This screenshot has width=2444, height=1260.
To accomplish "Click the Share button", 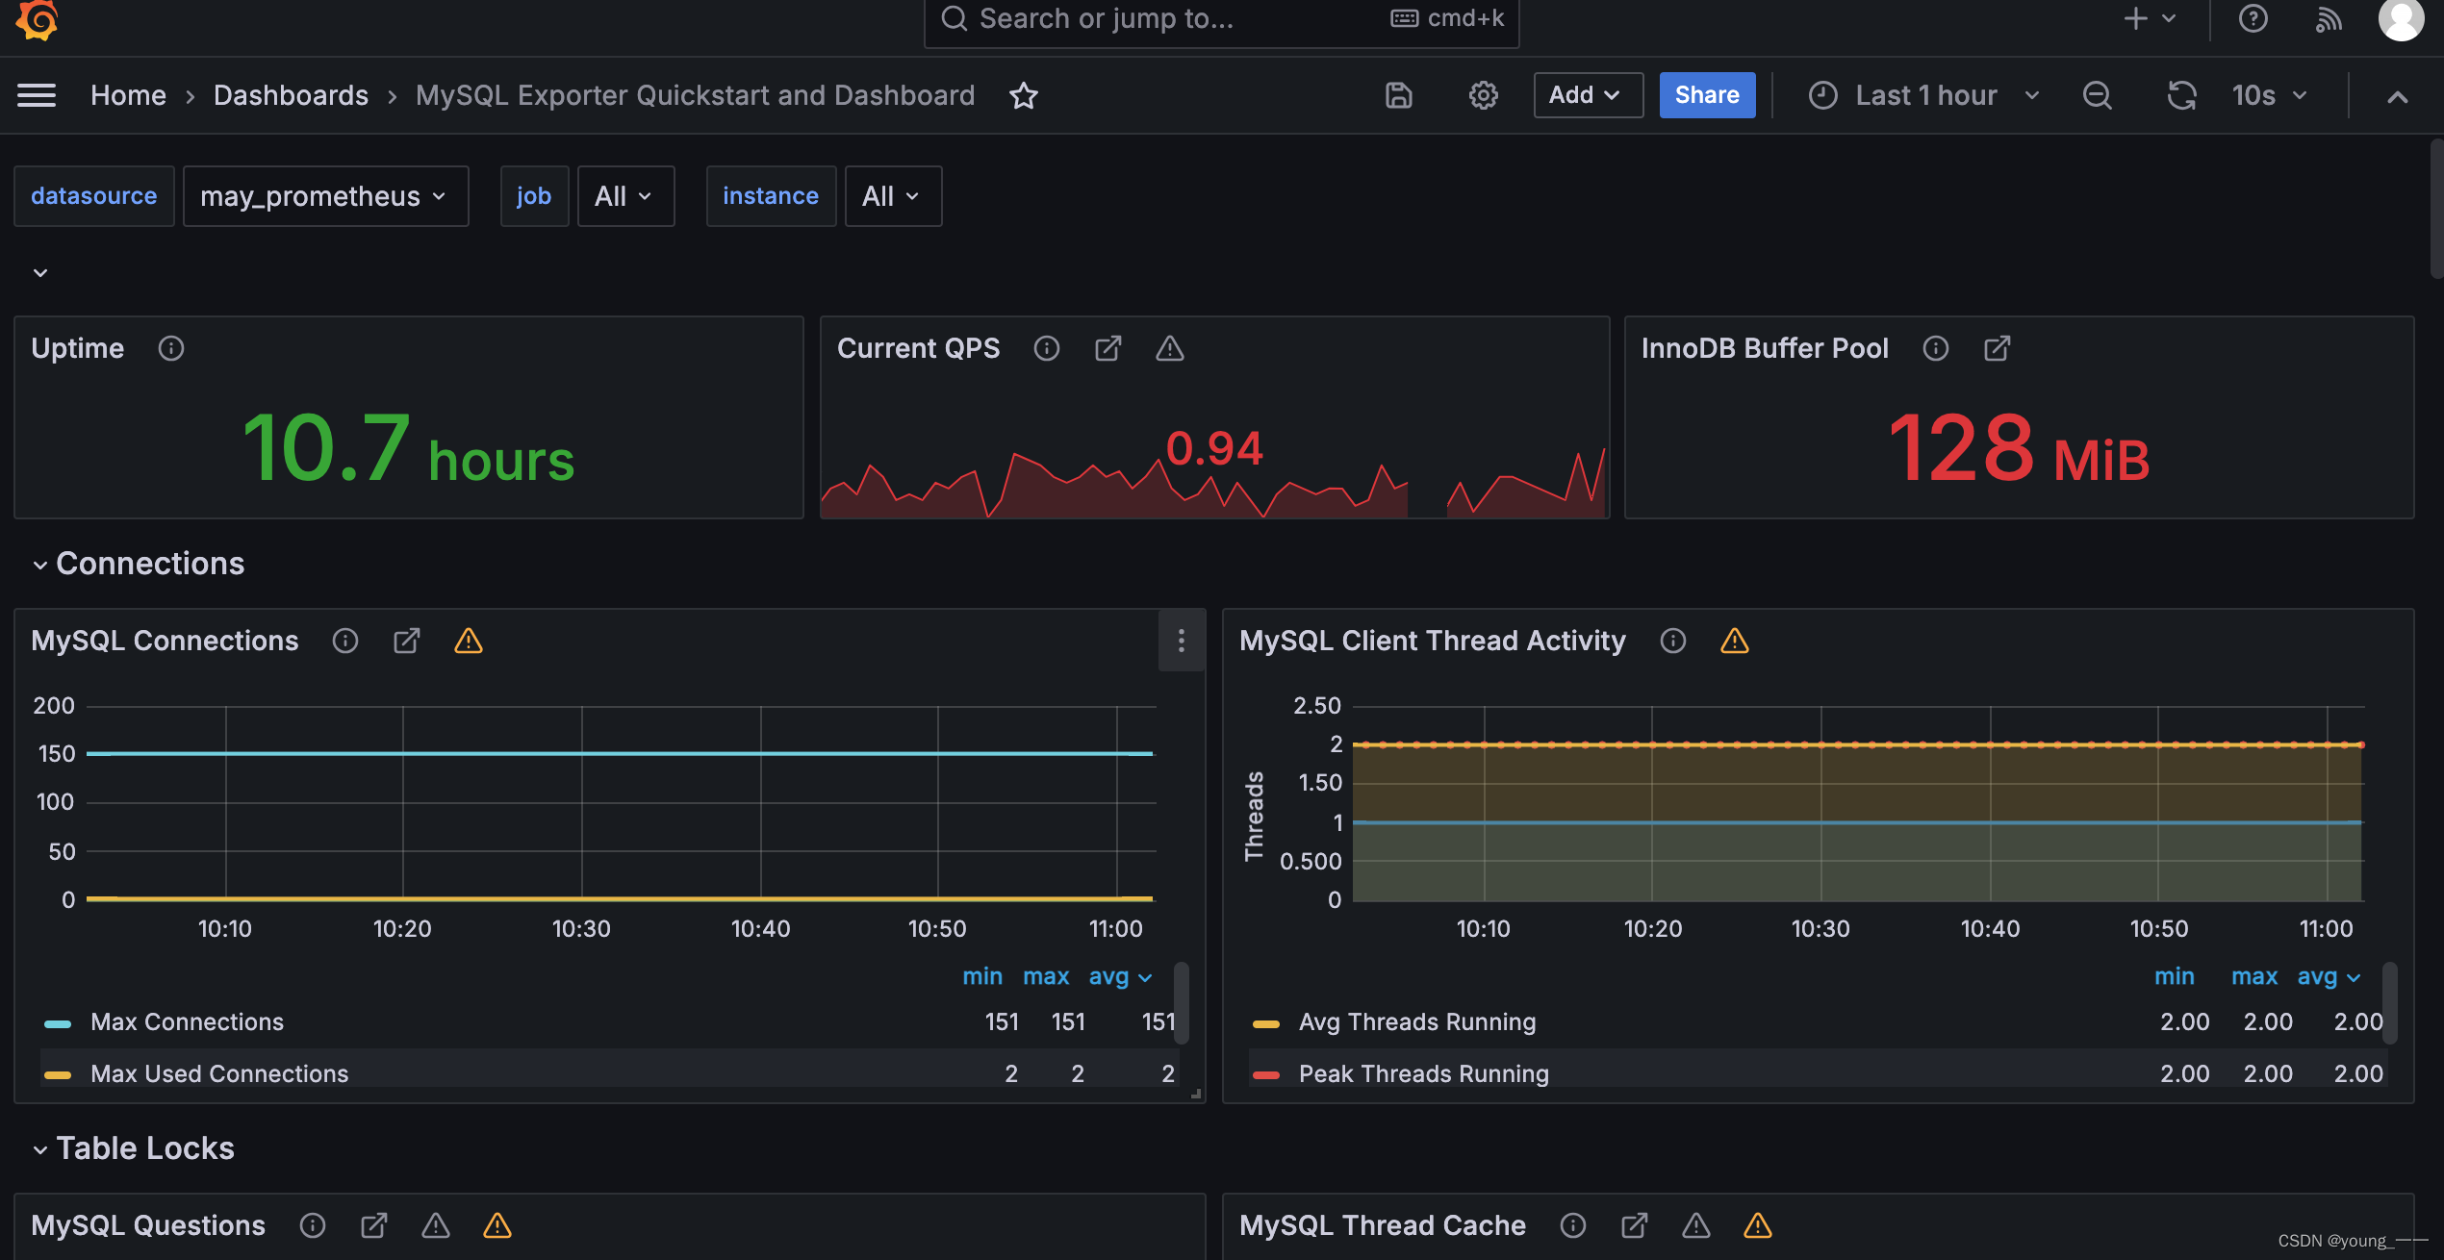I will [x=1707, y=95].
